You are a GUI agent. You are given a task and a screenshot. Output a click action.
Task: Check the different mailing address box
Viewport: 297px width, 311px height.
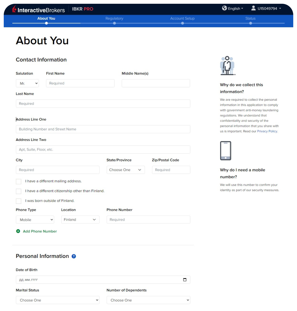18,182
